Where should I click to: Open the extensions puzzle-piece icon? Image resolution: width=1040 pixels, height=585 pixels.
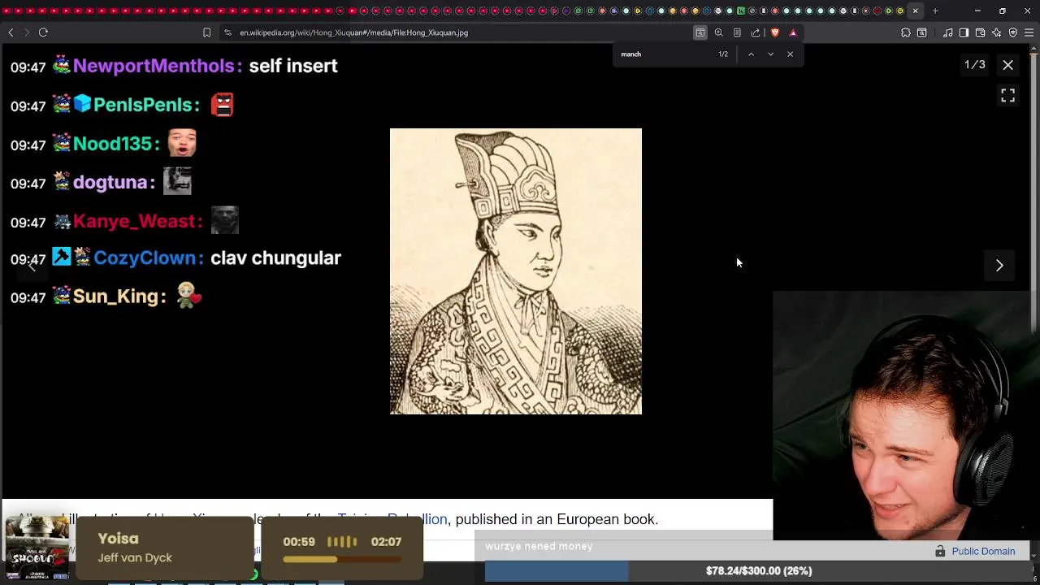click(906, 32)
